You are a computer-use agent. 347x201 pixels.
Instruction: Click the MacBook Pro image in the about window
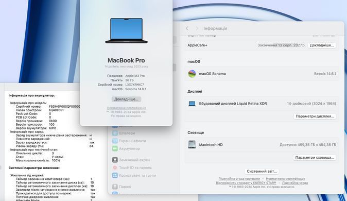tap(126, 30)
